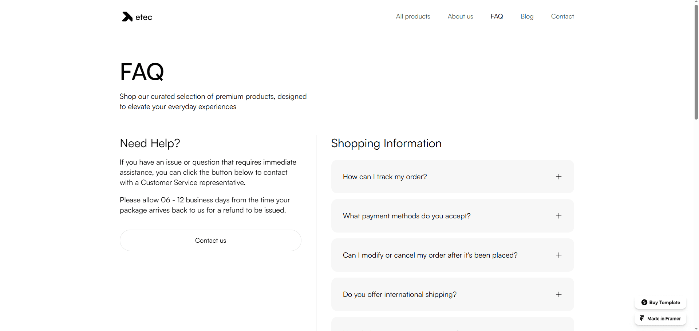Image resolution: width=699 pixels, height=331 pixels.
Task: Open 'Do you offer international shipping?' question
Action: point(453,294)
